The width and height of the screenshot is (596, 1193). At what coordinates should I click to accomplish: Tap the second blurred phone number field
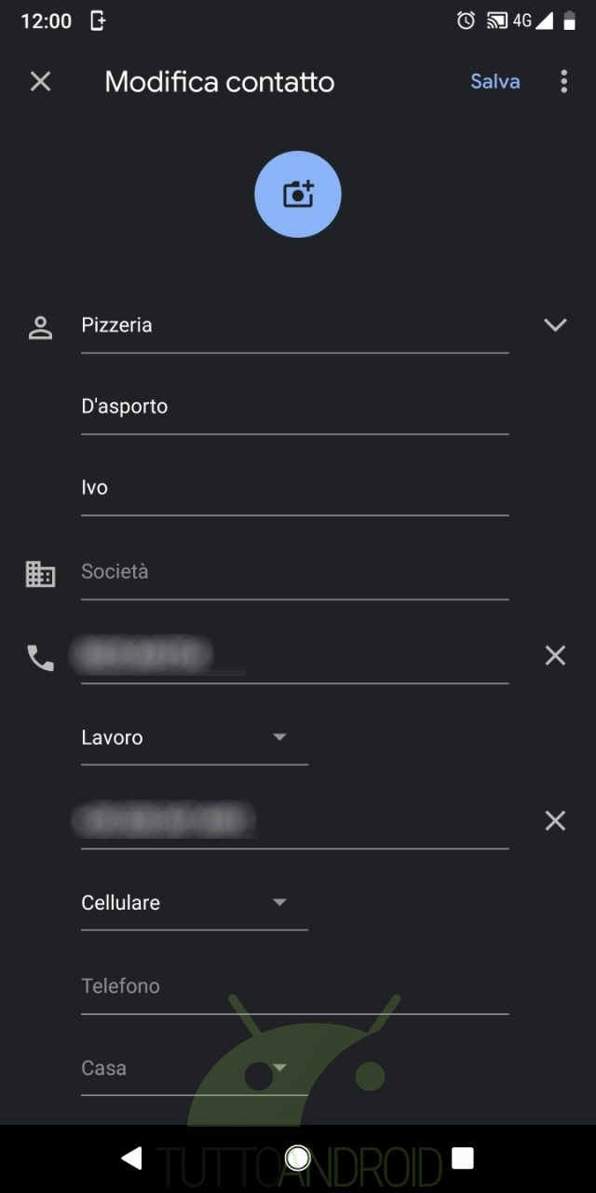[x=294, y=821]
